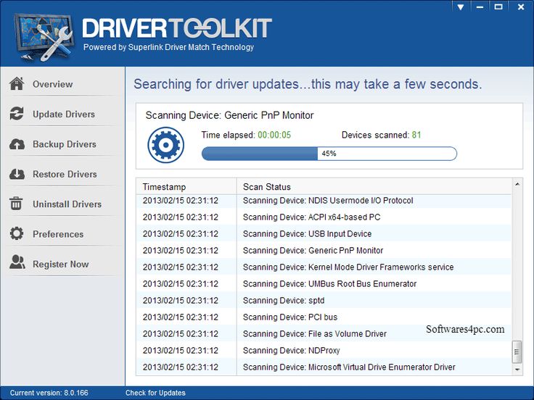Select the USB Input Device row
534x400 pixels.
(x=324, y=233)
